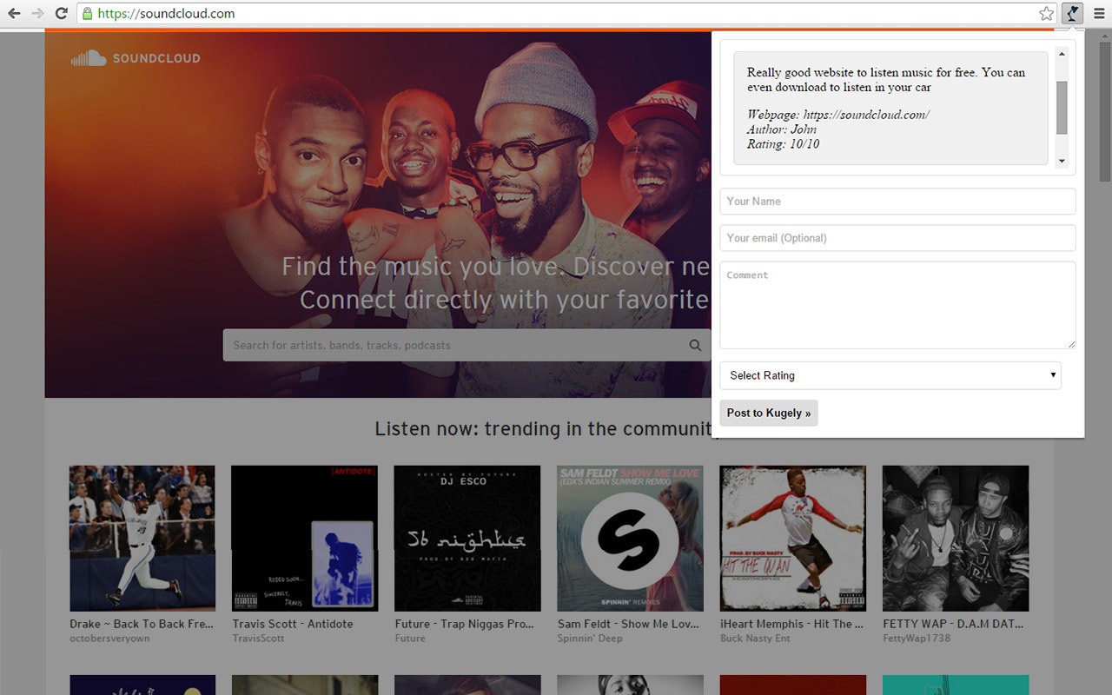Open iHeart Memphis Hit The Quan cover
The height and width of the screenshot is (695, 1112).
click(793, 539)
